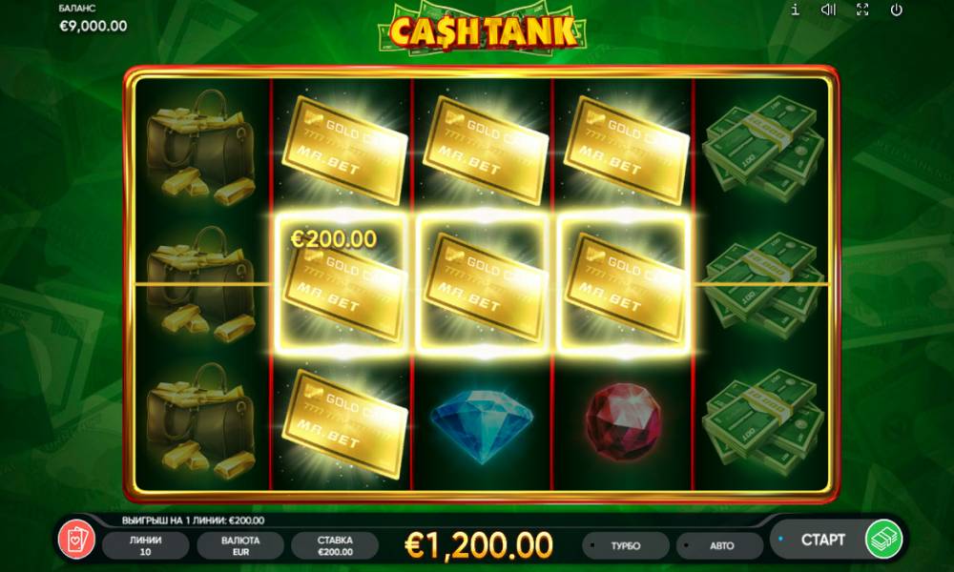The width and height of the screenshot is (954, 572).
Task: Click the Cash Tank logo
Action: point(483,31)
